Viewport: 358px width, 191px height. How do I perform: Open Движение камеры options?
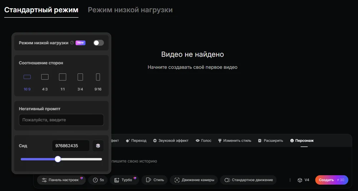point(194,180)
